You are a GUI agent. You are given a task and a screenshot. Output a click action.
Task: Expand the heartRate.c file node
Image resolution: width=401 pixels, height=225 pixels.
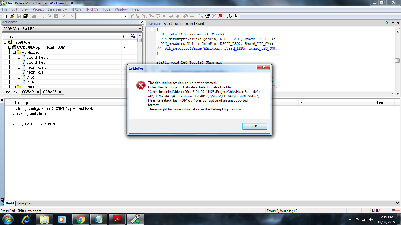tap(19, 67)
